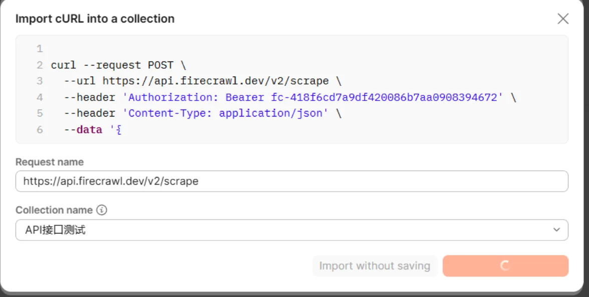This screenshot has width=589, height=297.
Task: Focus the Request name input field
Action: [291, 181]
